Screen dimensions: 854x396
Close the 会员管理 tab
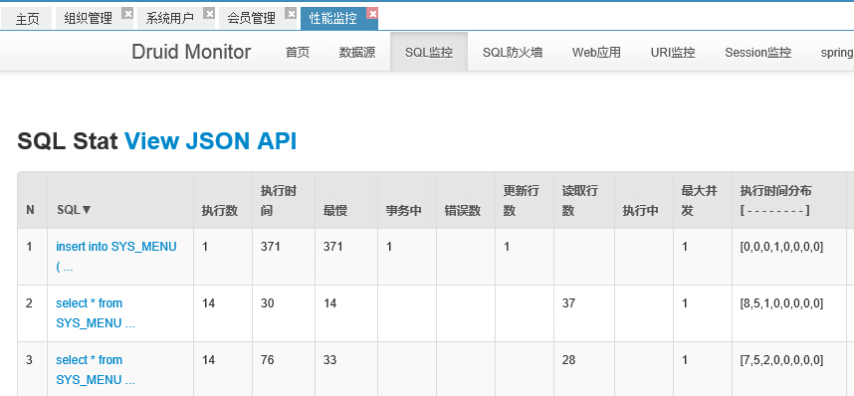coord(291,14)
